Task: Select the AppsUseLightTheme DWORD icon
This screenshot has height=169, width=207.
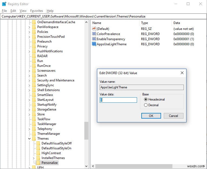Action: [94, 44]
